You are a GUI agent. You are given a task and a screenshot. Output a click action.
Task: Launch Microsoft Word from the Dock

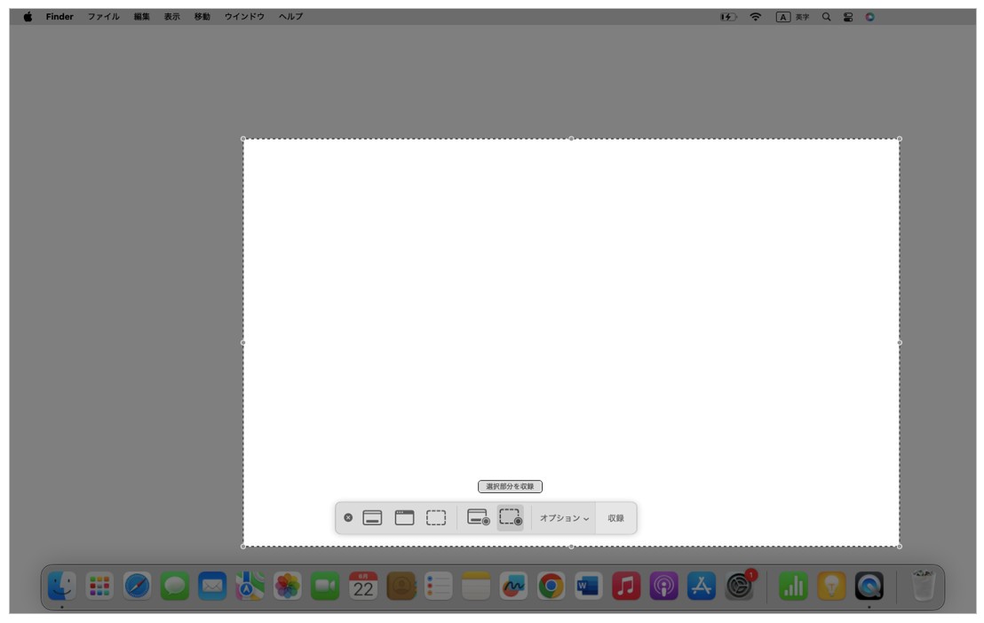tap(589, 587)
